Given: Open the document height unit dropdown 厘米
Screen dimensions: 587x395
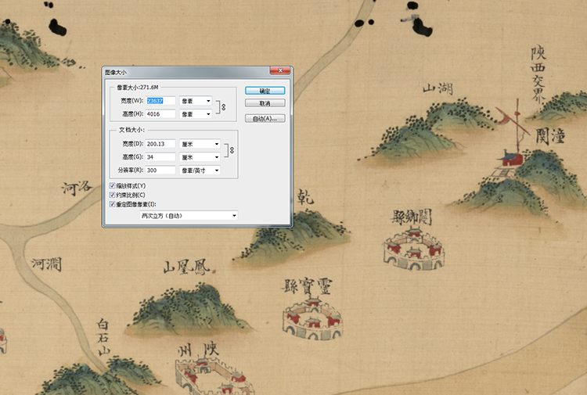Looking at the screenshot, I should [x=200, y=157].
